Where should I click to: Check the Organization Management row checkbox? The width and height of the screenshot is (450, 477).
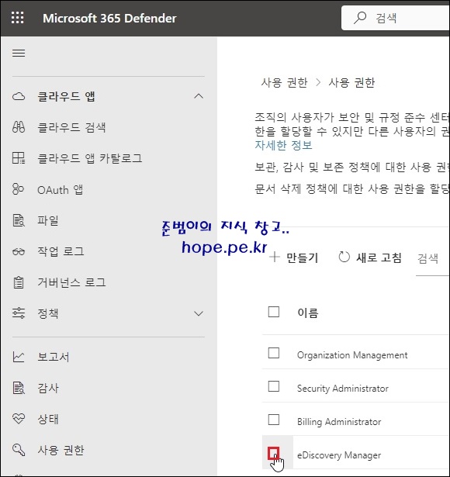(274, 353)
